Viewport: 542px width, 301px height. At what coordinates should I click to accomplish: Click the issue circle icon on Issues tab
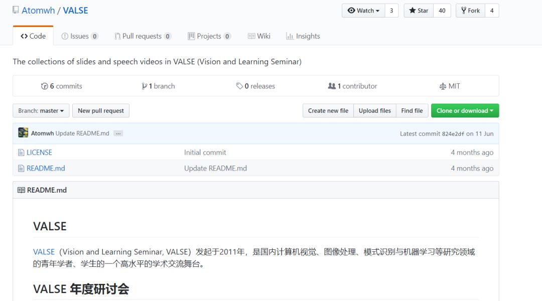tap(65, 36)
